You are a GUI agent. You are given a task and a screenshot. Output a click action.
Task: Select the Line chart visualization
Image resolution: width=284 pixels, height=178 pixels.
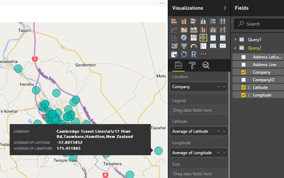pyautogui.click(x=174, y=29)
